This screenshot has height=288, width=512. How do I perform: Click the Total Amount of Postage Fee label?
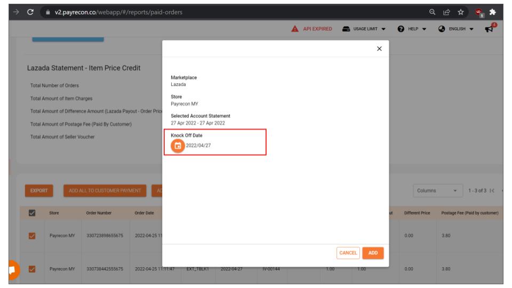(x=81, y=124)
